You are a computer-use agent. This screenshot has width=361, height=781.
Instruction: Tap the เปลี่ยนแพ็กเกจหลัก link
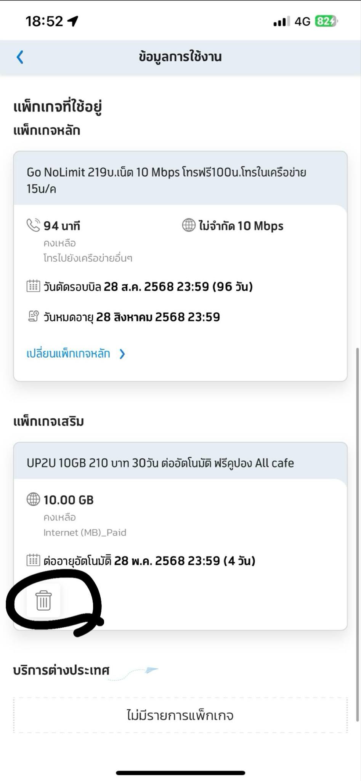[x=68, y=354]
